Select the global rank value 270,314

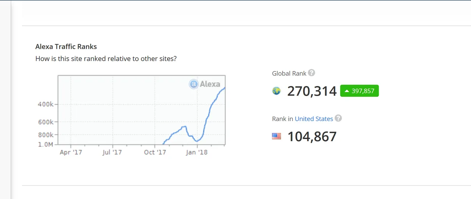312,91
